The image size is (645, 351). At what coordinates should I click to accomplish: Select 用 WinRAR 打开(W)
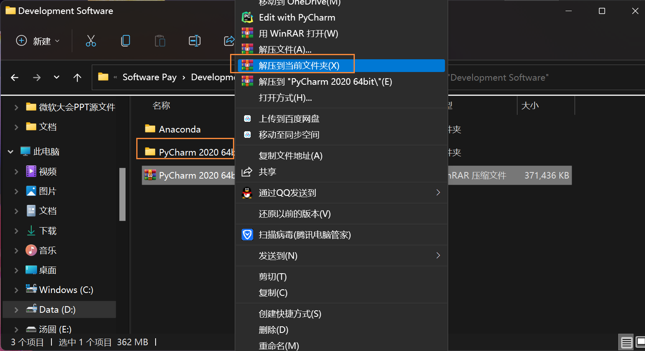pos(341,33)
